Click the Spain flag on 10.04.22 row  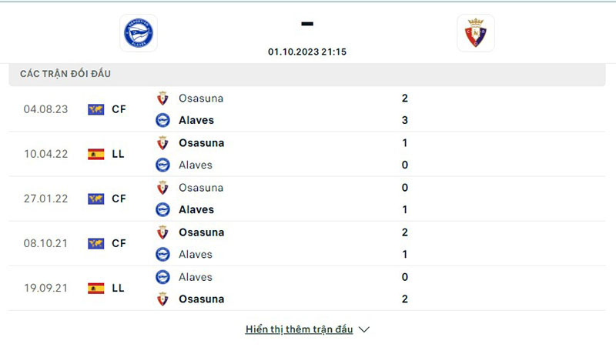[96, 154]
